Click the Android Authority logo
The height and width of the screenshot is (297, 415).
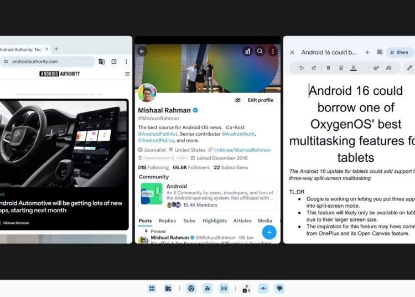pos(60,74)
